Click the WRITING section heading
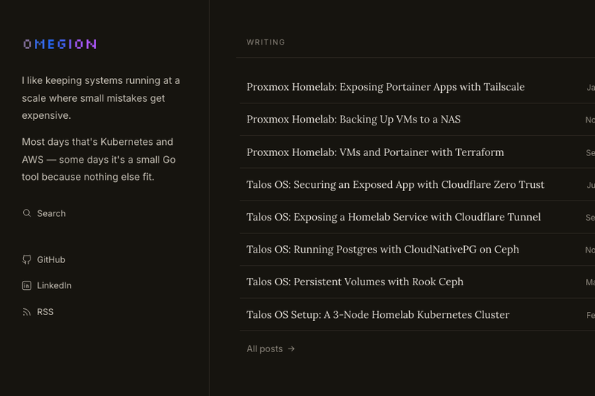595x396 pixels. point(266,42)
